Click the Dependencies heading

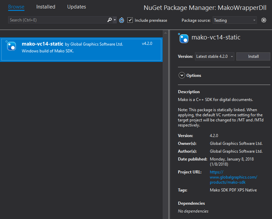(191, 203)
